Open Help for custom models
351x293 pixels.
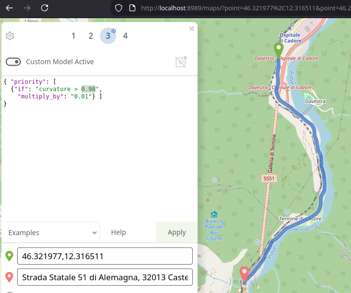pos(118,233)
